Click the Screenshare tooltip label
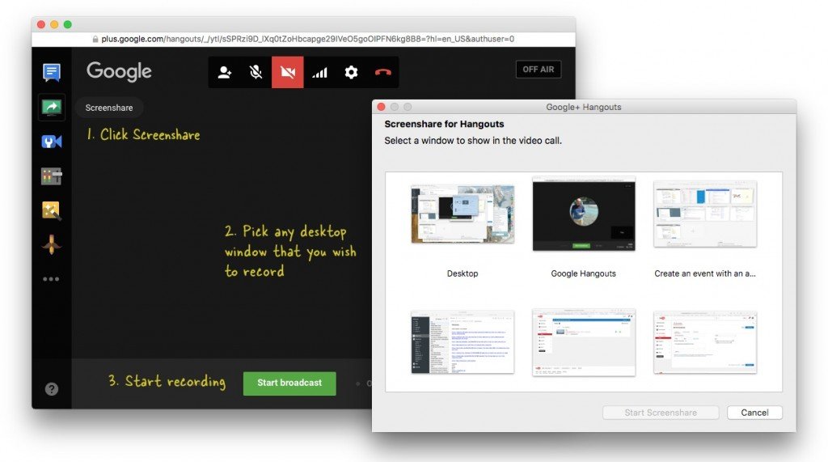Viewport: 828px width, 462px height. [109, 108]
